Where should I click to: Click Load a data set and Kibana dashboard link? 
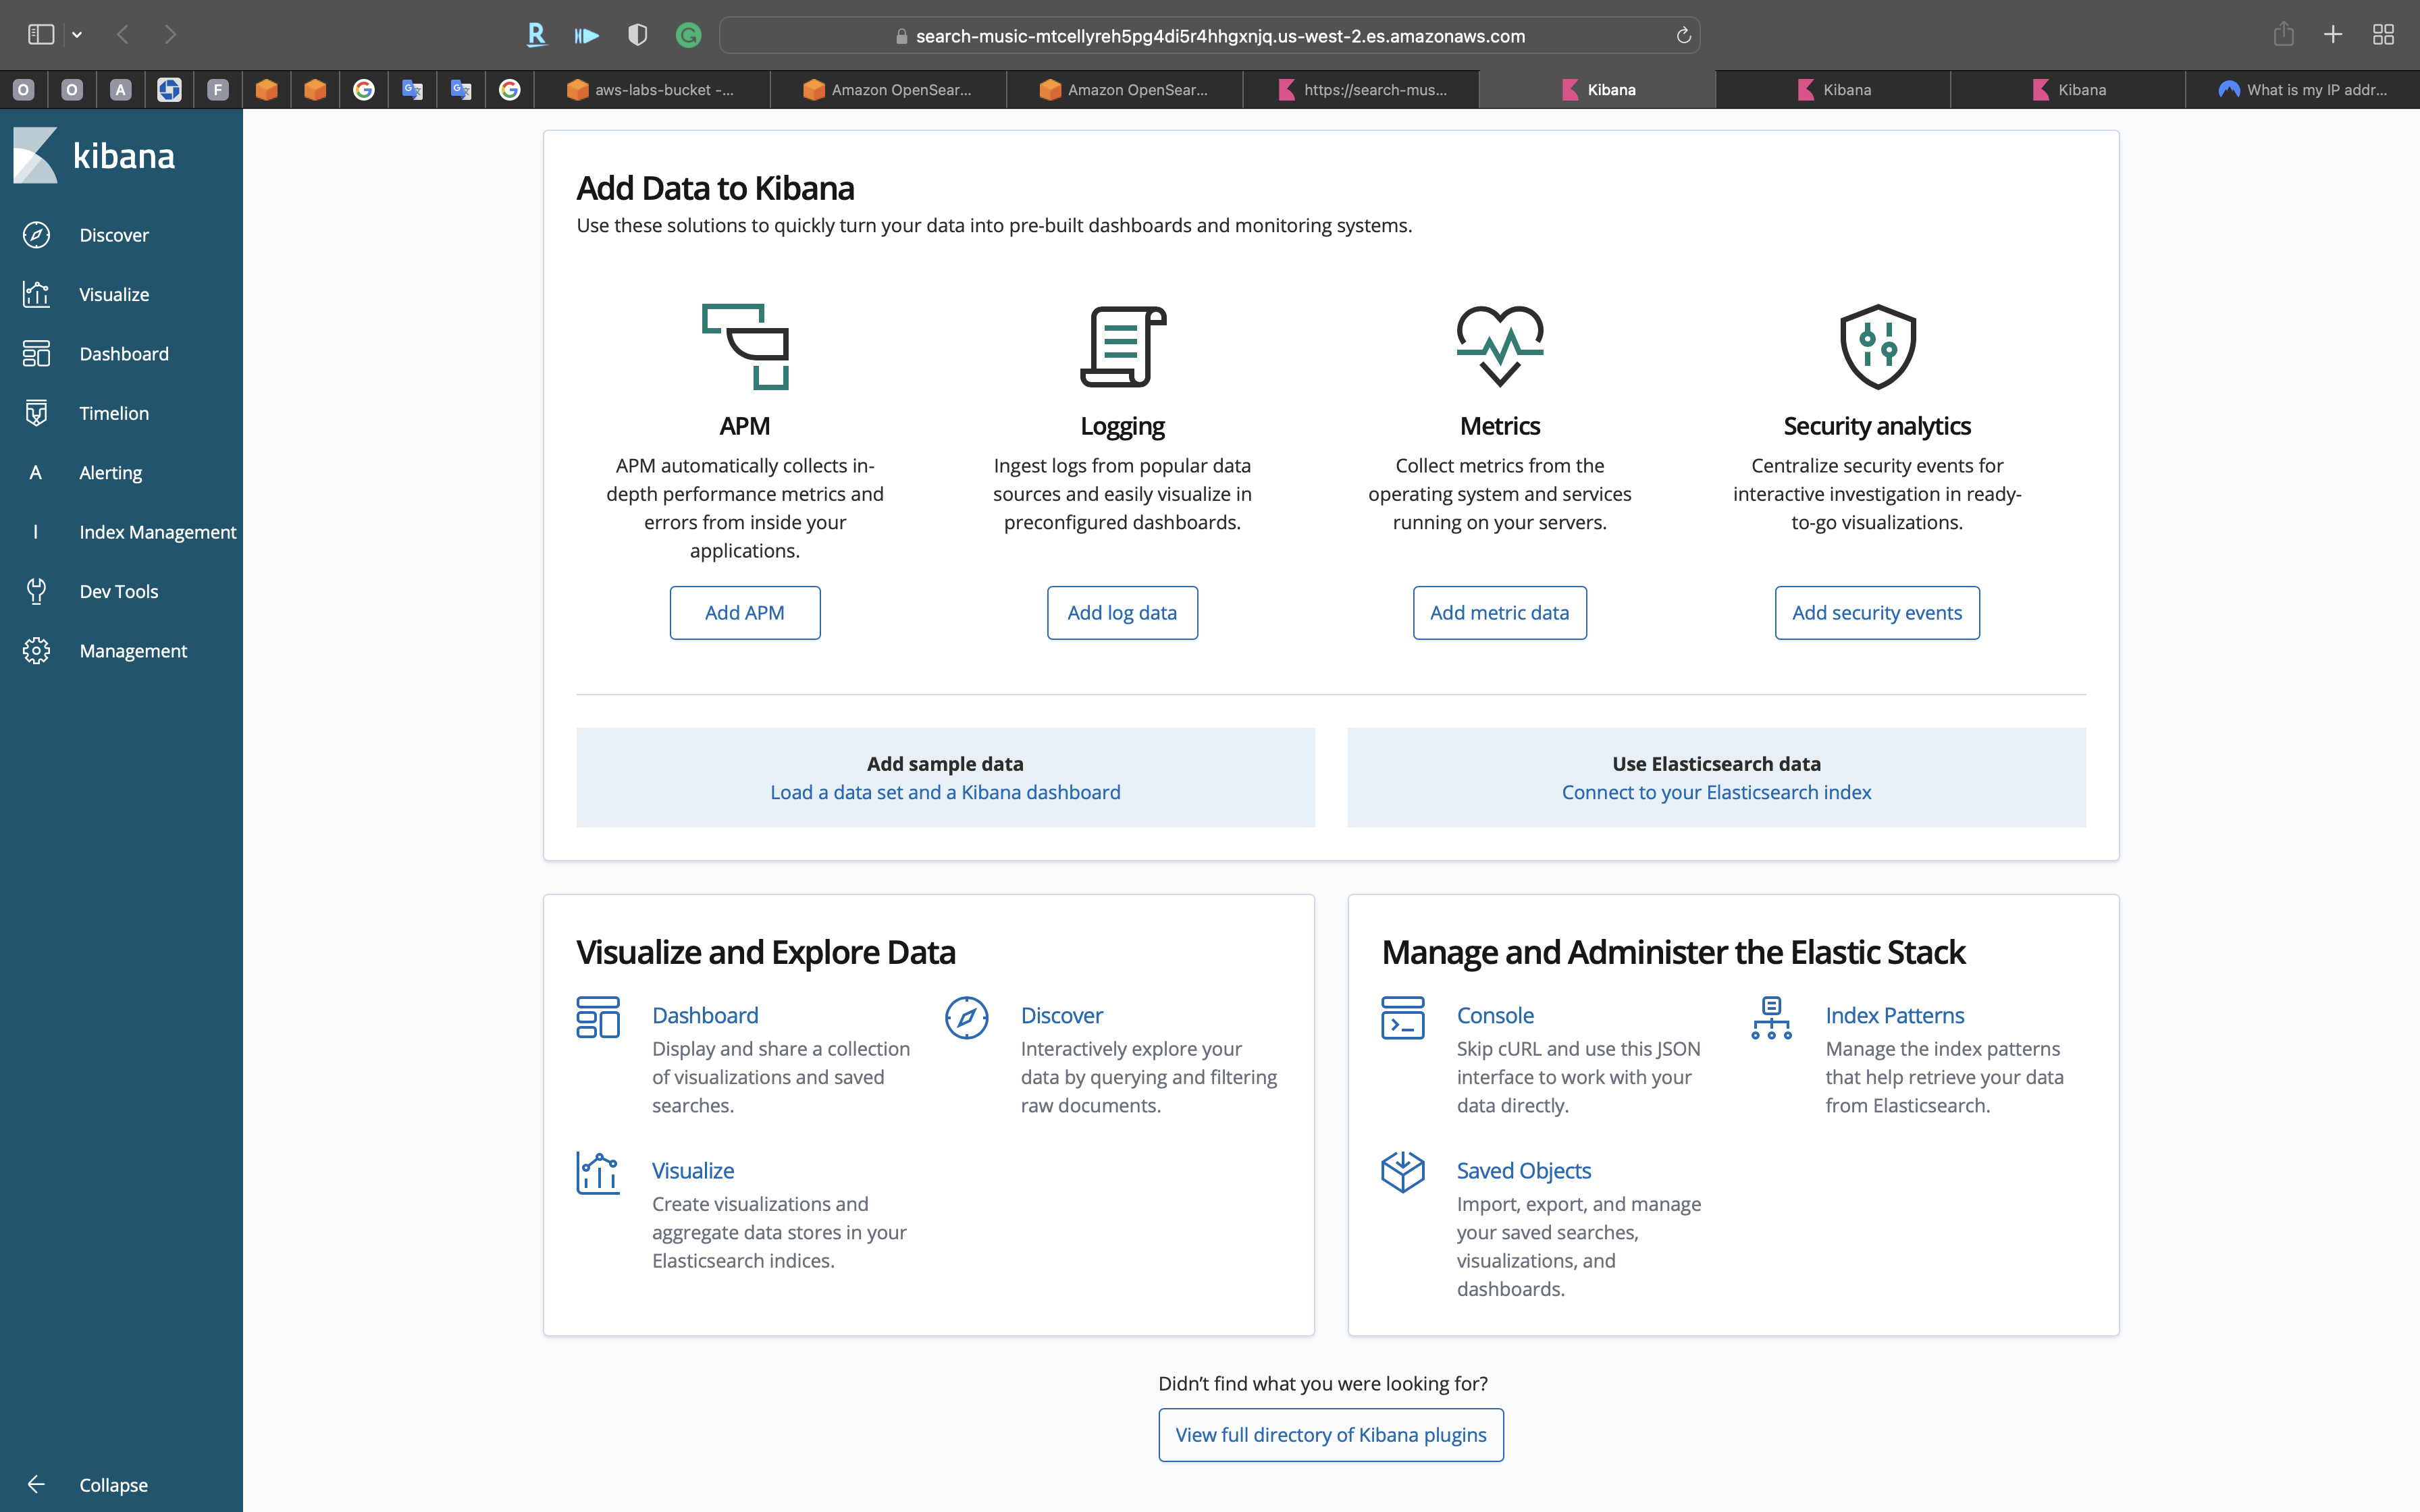pyautogui.click(x=944, y=792)
